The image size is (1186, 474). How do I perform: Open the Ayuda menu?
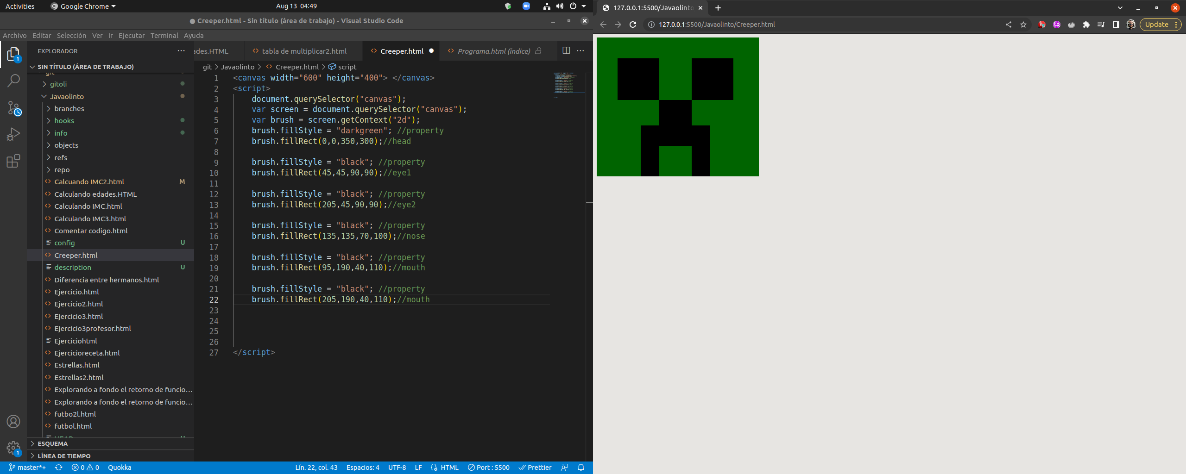pos(194,35)
